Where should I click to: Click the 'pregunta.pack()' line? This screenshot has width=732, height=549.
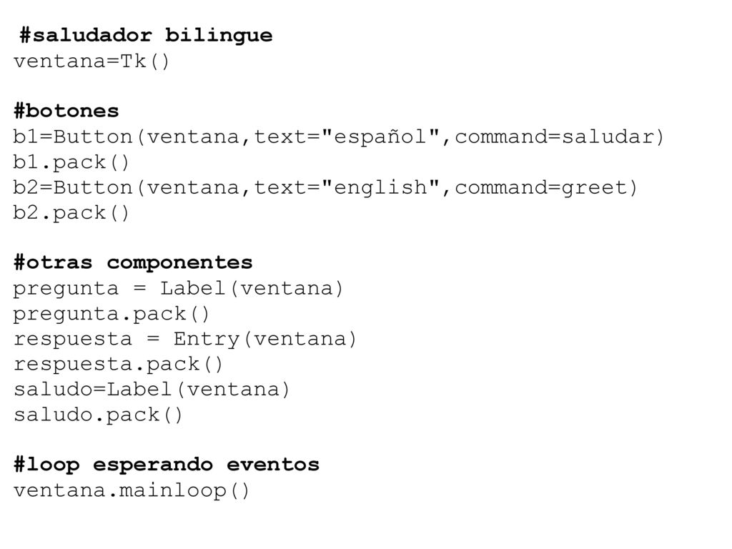point(112,314)
